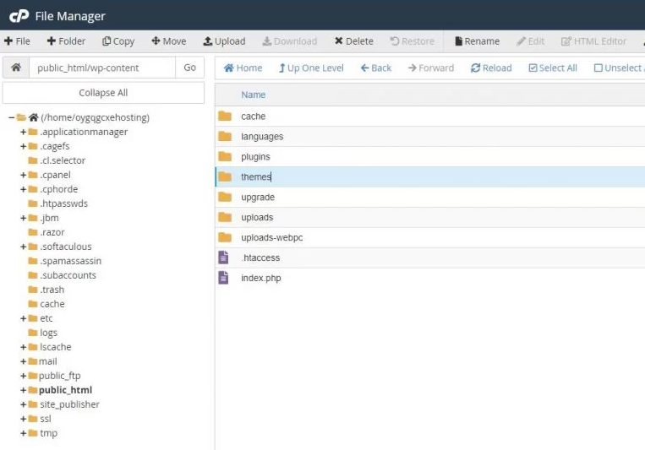
Task: Click the Forward navigation link
Action: coord(431,68)
